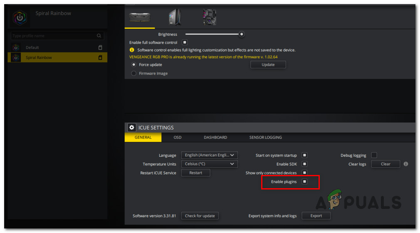
Task: Click the Check for update button
Action: pyautogui.click(x=200, y=216)
